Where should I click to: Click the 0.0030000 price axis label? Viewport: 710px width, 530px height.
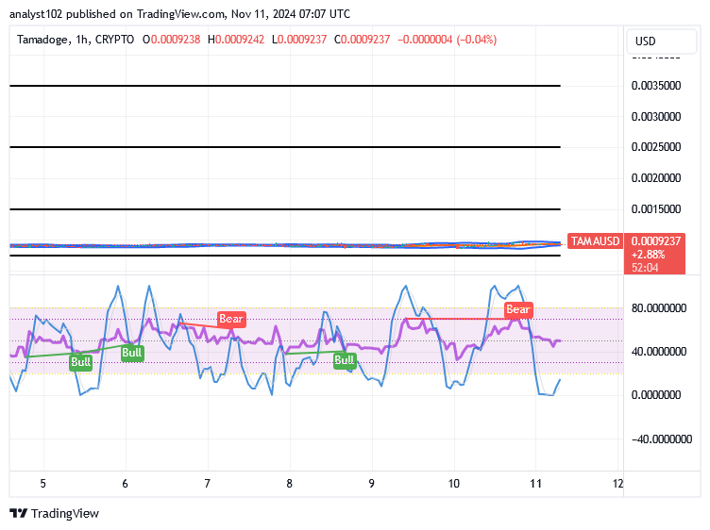(x=656, y=117)
